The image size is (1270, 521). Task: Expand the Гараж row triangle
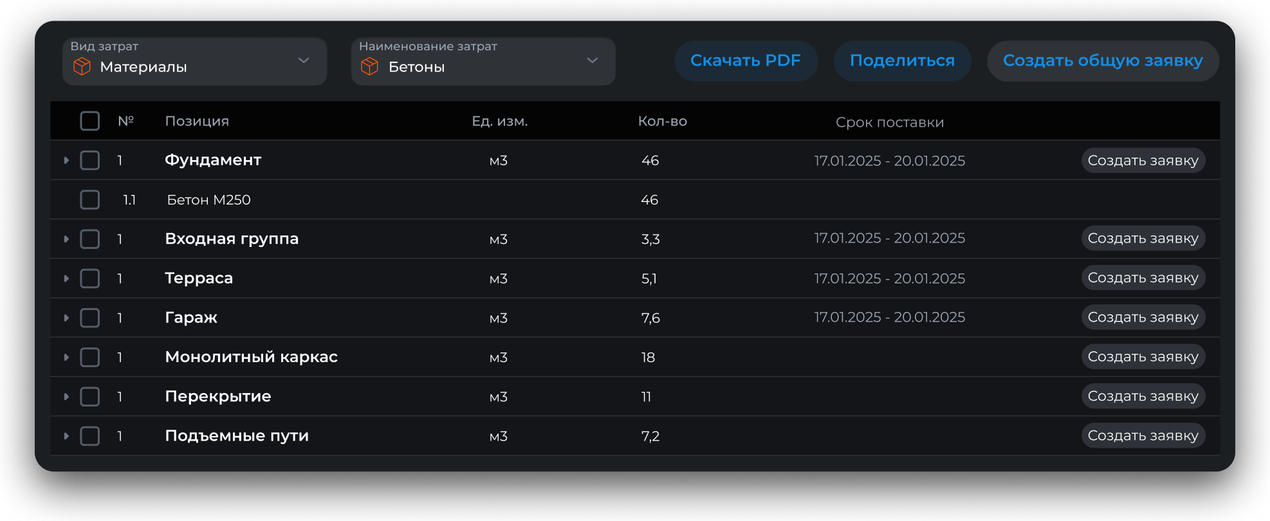66,318
